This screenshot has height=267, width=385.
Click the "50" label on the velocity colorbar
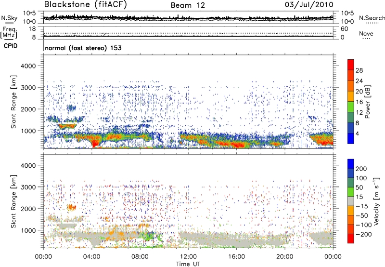tap(359, 187)
